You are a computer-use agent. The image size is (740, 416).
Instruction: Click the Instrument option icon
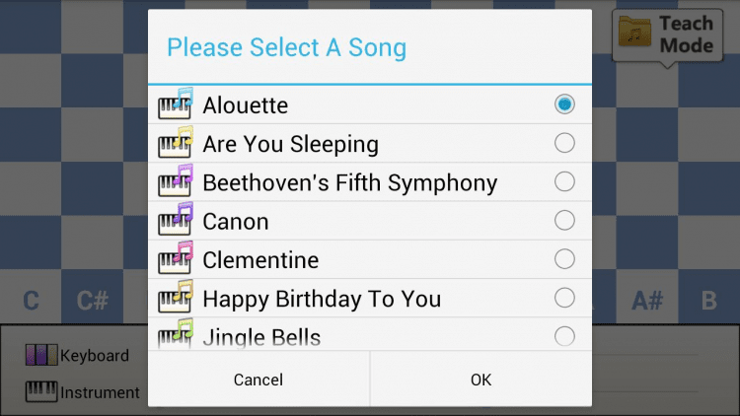point(41,391)
